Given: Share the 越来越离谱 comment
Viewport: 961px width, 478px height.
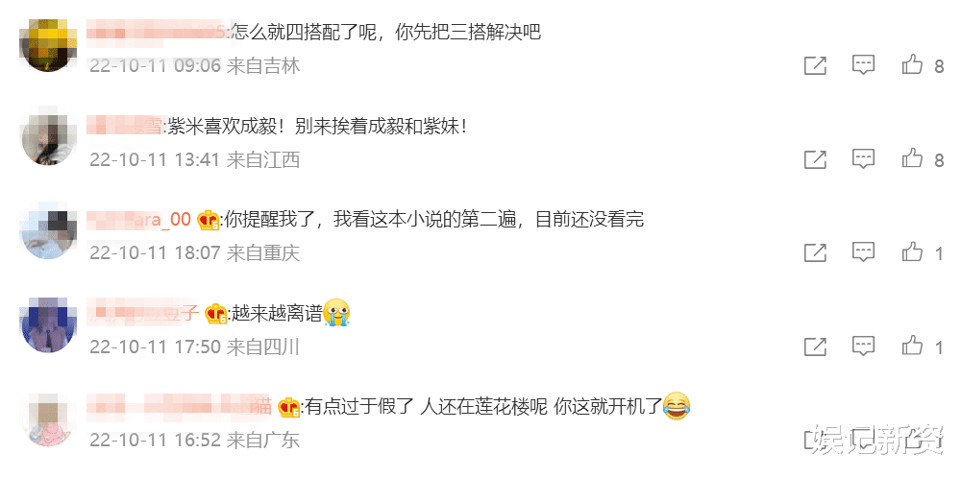Looking at the screenshot, I should tap(815, 347).
